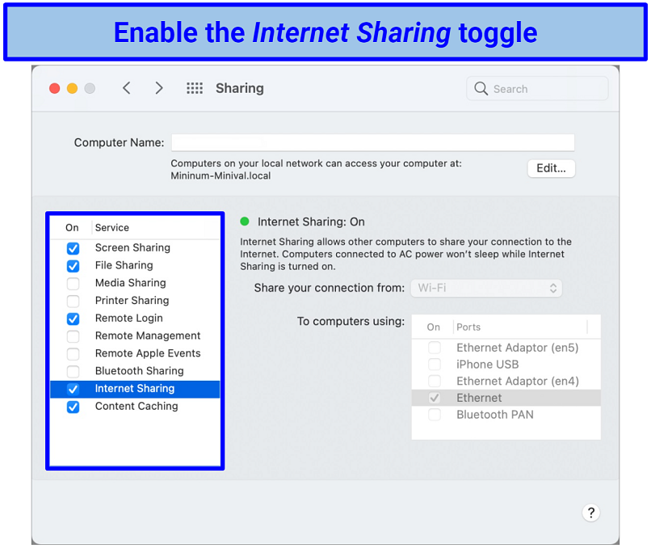Viewport: 651px width, 549px height.
Task: Click Internet Sharing: On status text
Action: pyautogui.click(x=311, y=222)
